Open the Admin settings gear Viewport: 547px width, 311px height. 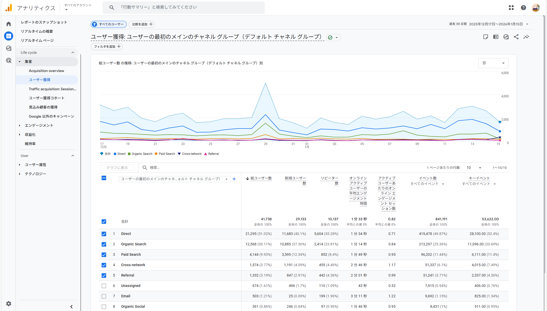(x=9, y=304)
